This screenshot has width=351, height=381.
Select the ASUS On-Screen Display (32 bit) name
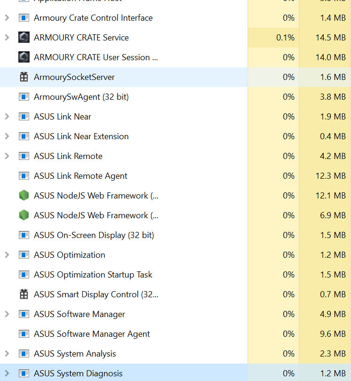[94, 235]
